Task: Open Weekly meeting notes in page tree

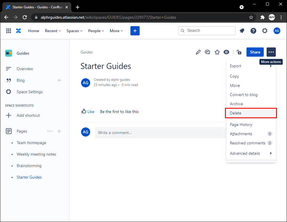Action: [x=36, y=154]
